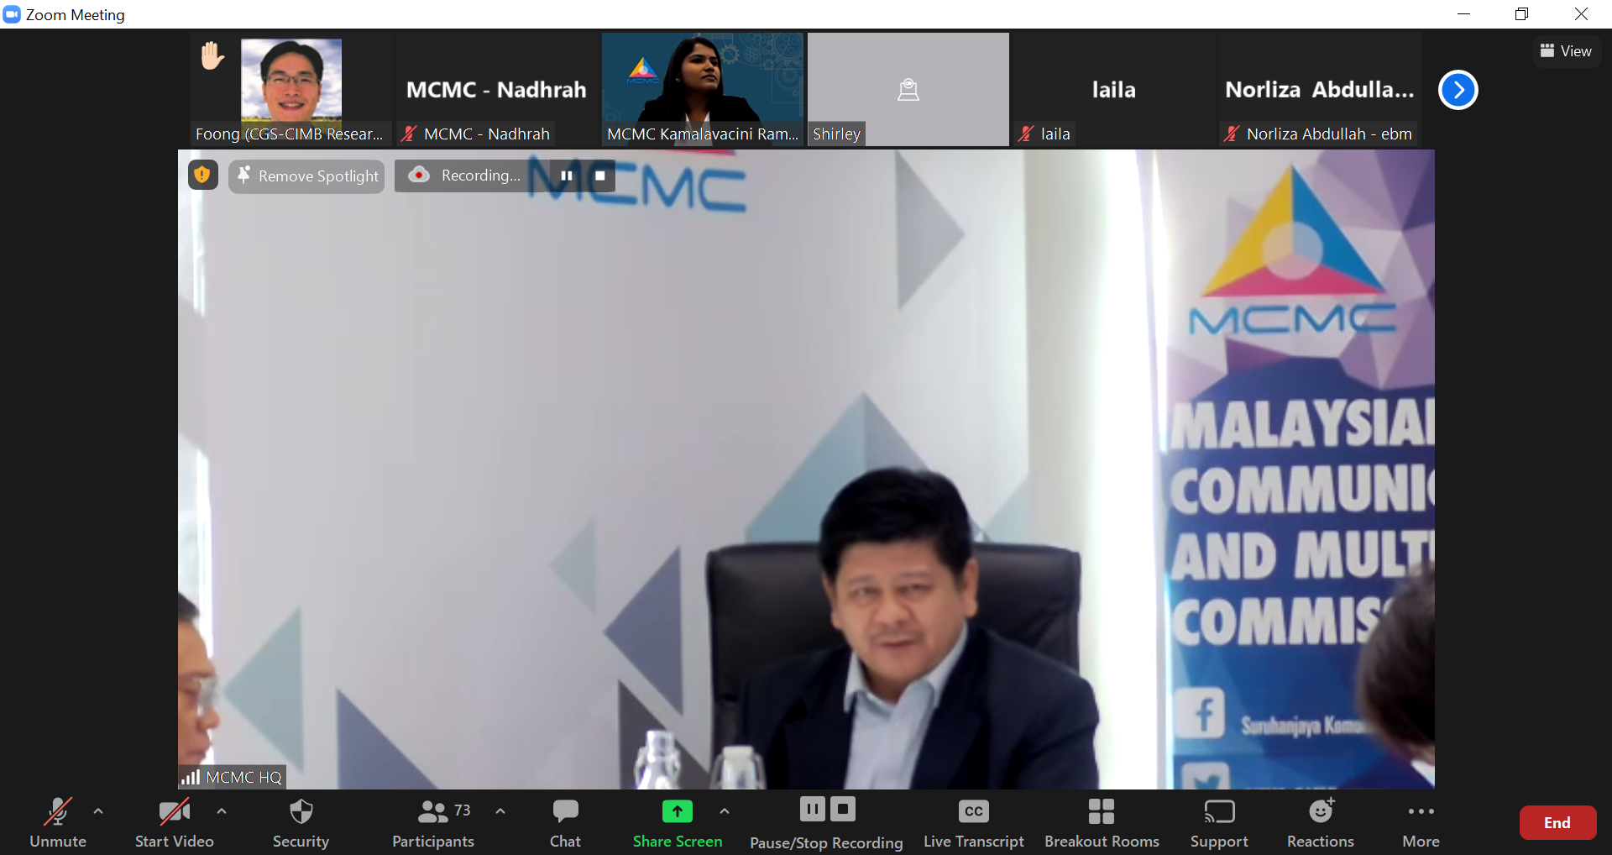Open the Participants panel
This screenshot has height=855, width=1612.
click(433, 822)
